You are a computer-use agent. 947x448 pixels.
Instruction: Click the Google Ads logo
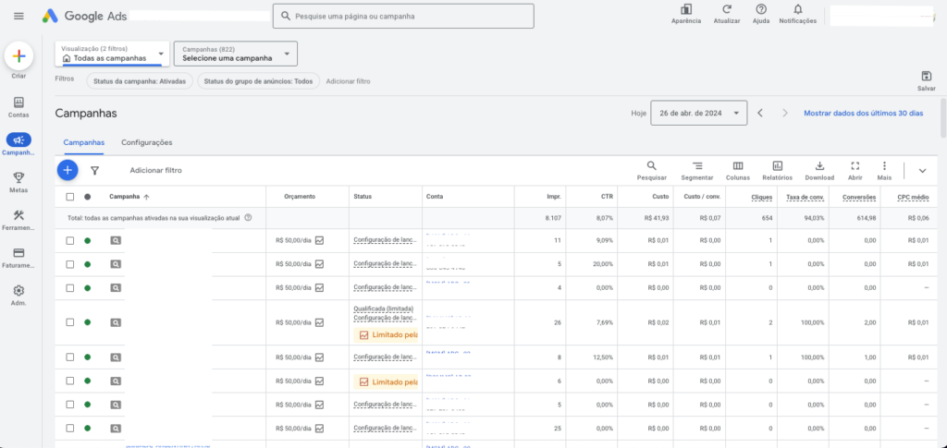[84, 17]
